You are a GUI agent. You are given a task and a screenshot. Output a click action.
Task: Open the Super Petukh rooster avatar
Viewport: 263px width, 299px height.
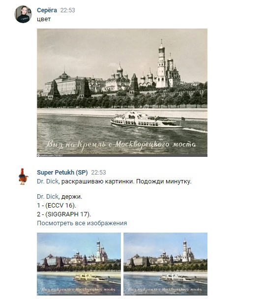pos(23,177)
